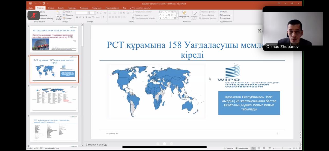Switch to slide sorter view in status bar
Screen dimensions: 329x151
(x=259, y=148)
